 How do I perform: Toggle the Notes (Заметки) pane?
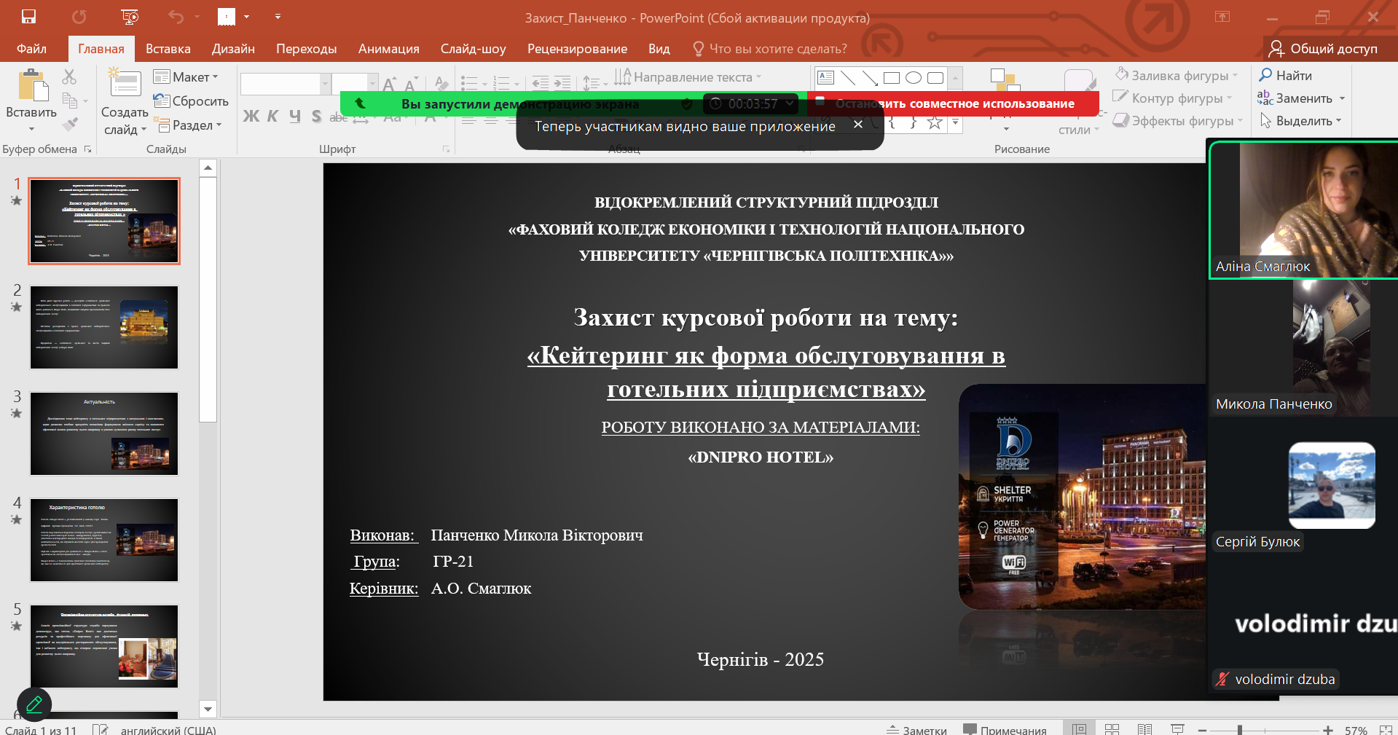tap(916, 729)
